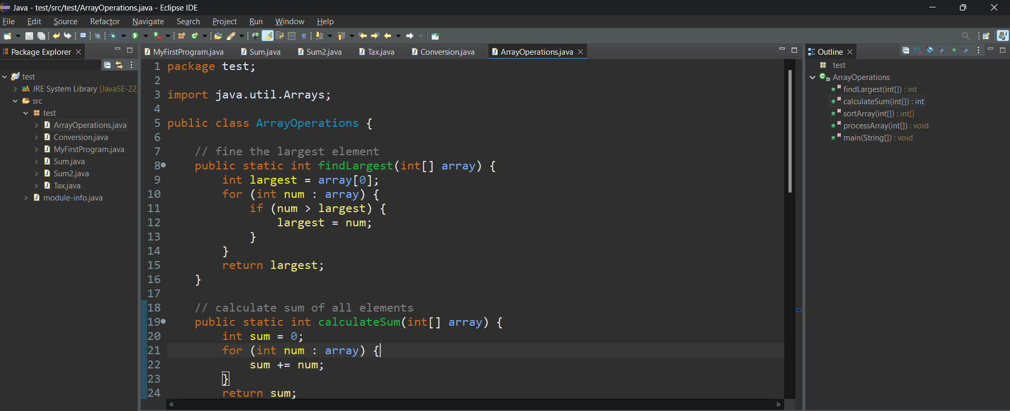1010x411 pixels.
Task: Toggle Hide Local Types in the Outline
Action: tap(966, 51)
